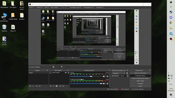Click the REC timer in status bar
The height and width of the screenshot is (98, 175).
coord(125,89)
